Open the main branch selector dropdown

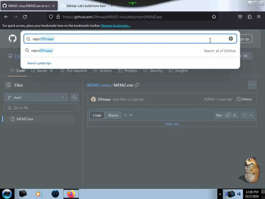point(36,97)
